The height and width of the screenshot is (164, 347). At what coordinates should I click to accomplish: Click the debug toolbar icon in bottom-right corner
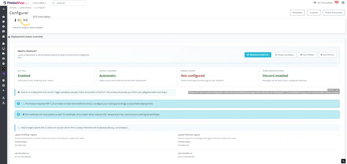343,161
